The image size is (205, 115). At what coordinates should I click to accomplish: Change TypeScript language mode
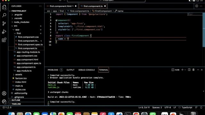[187, 107]
